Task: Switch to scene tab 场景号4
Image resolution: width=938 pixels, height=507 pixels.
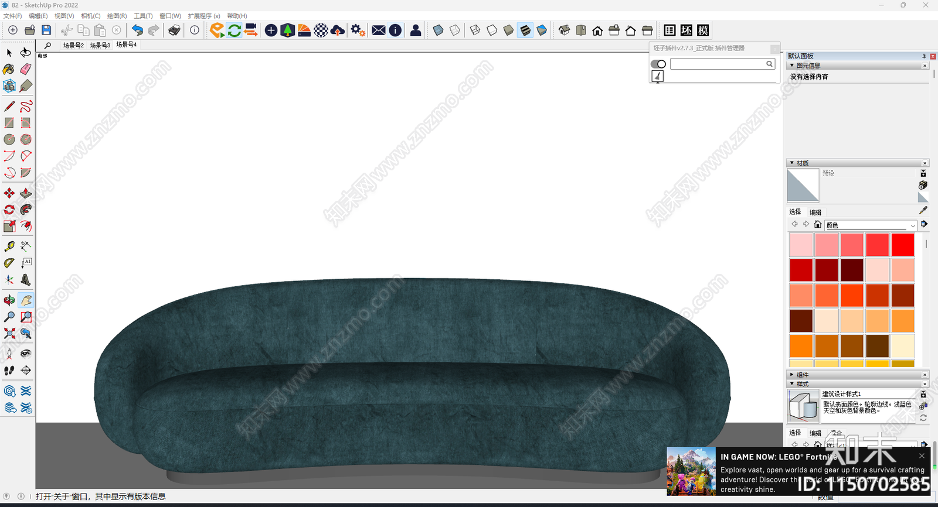Action: pos(126,44)
